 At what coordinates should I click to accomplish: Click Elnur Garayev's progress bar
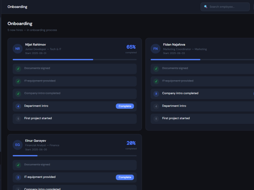75,156
